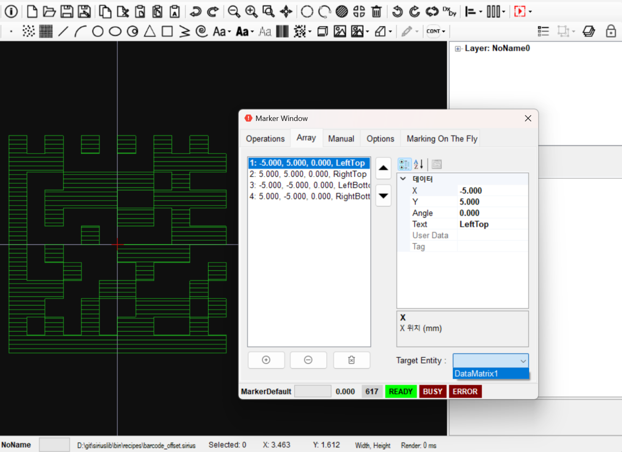Expand the Layer: NoName0 tree node
Viewport: 622px width, 452px height.
click(458, 49)
